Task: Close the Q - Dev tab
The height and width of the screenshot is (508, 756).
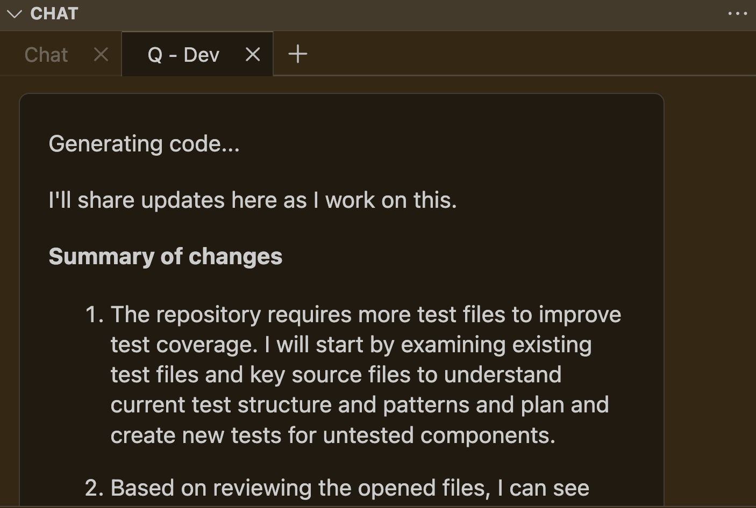Action: click(x=252, y=54)
